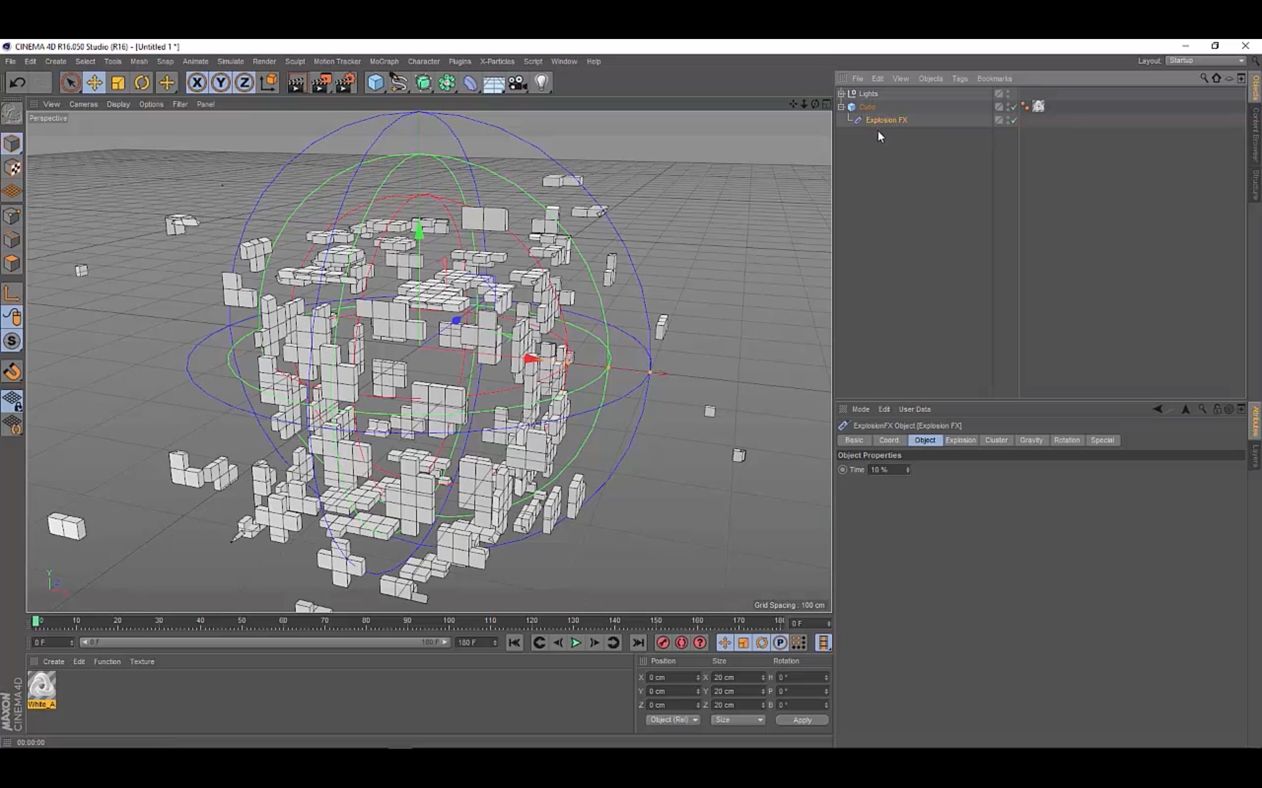Expand the Lights object group
This screenshot has width=1262, height=788.
(x=841, y=94)
